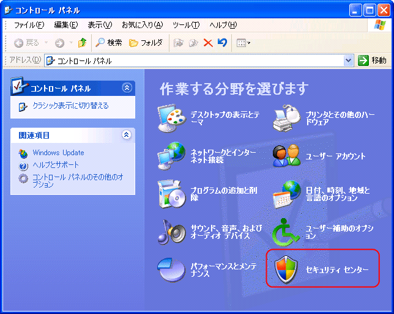Click the forward arrow toolbar button
Image resolution: width=394 pixels, height=314 pixels.
(59, 43)
